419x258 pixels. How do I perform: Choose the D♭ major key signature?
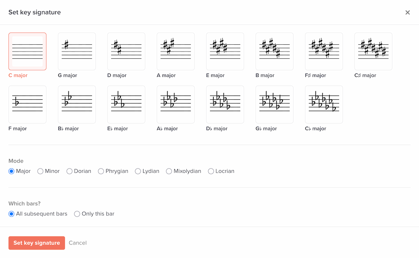[x=225, y=105]
